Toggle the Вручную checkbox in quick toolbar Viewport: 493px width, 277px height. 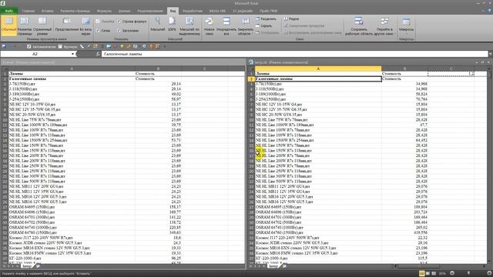(x=60, y=46)
